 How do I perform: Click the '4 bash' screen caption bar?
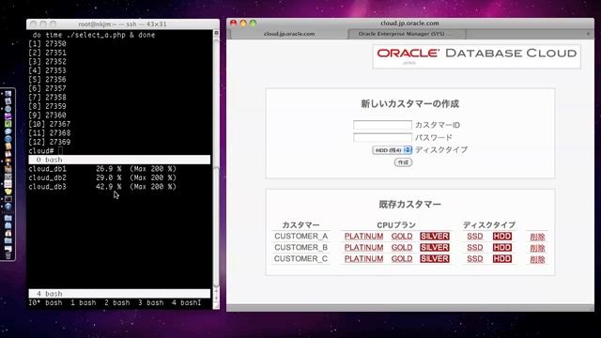pos(119,294)
